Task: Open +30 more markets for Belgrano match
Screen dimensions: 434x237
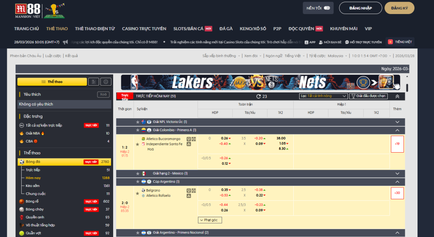Action: 397,193
